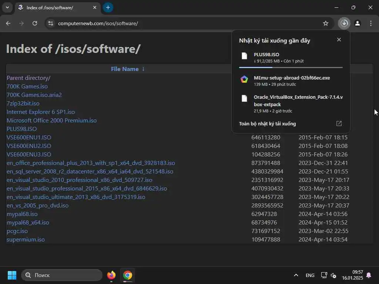Download 700K Games.iso

[x=27, y=87]
